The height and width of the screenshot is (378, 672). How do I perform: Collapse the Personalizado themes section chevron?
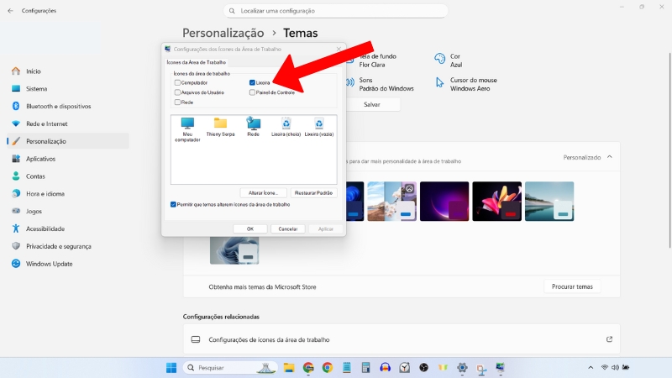click(610, 157)
